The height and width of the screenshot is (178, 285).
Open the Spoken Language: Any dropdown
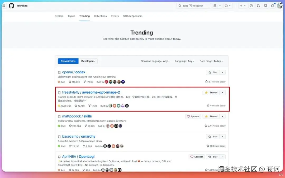[x=155, y=61]
